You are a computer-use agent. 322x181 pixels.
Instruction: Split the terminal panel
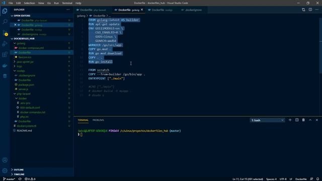click(297, 120)
